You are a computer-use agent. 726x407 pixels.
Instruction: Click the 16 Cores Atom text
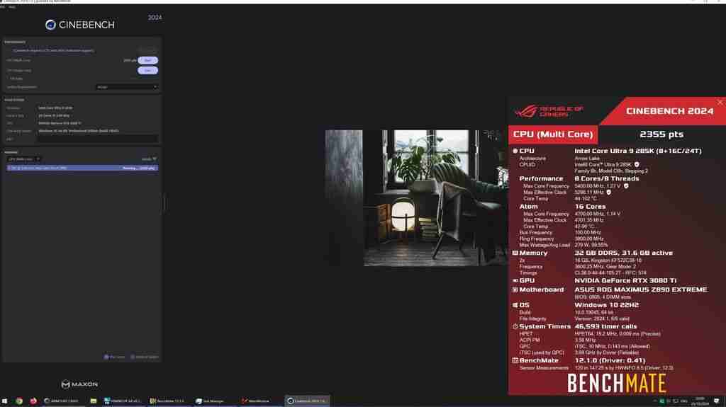pyautogui.click(x=590, y=207)
